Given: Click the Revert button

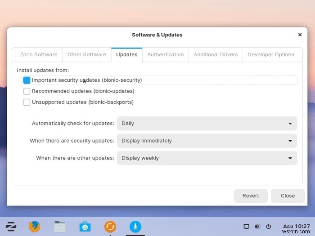Looking at the screenshot, I should click(x=251, y=196).
